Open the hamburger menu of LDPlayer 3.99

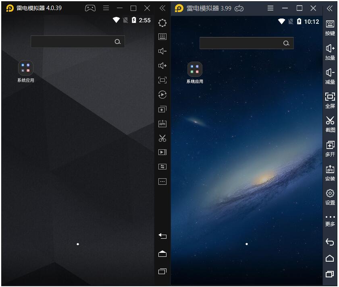point(271,8)
